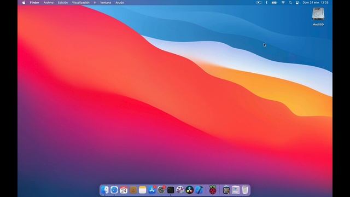The image size is (350, 197).
Task: Launch Safari from the Dock
Action: 114,190
